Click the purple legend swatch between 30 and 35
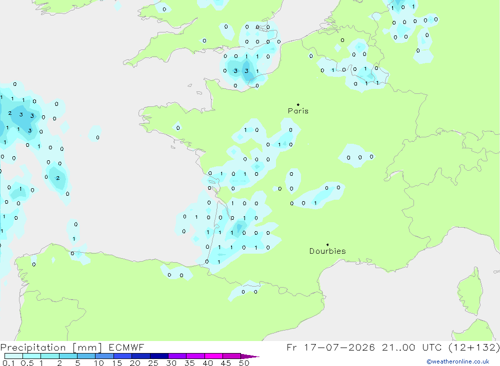 [177, 356]
